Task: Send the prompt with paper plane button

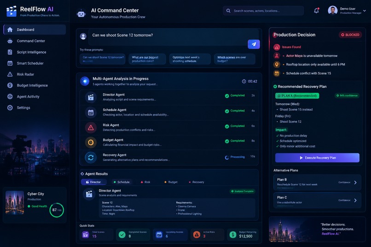Action: 254,44
